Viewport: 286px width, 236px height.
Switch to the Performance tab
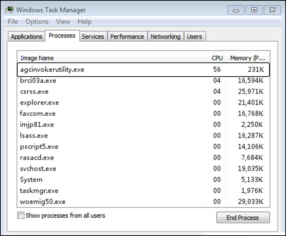[x=127, y=36]
